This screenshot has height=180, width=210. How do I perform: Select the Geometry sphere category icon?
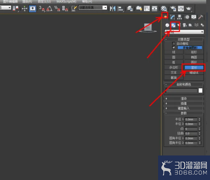pyautogui.click(x=167, y=25)
